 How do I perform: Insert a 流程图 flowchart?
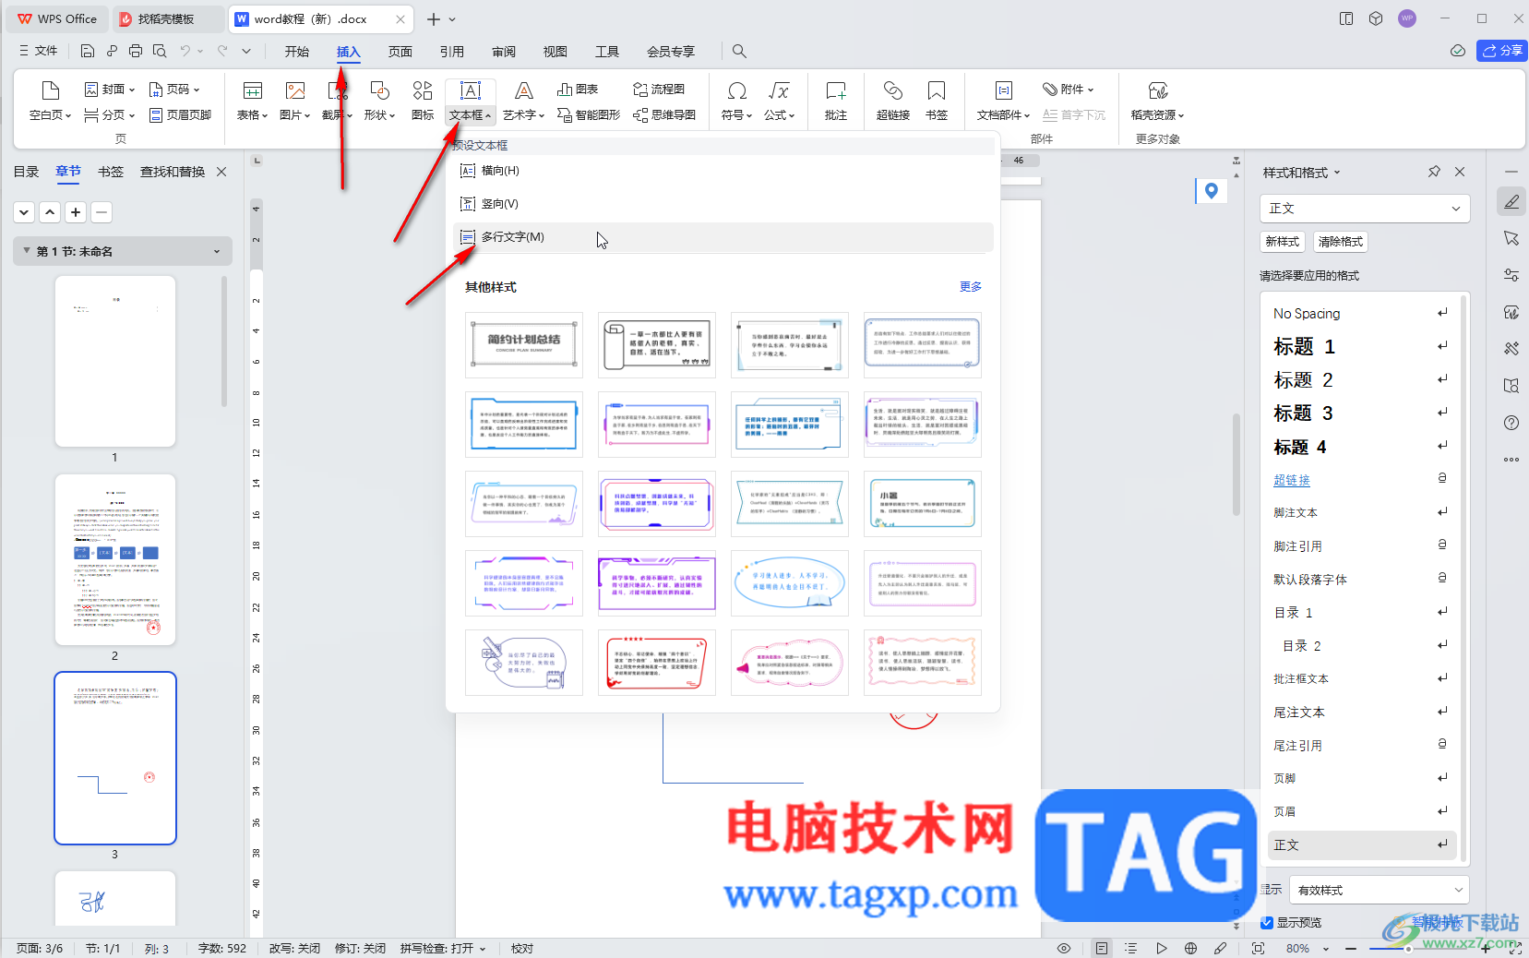659,90
